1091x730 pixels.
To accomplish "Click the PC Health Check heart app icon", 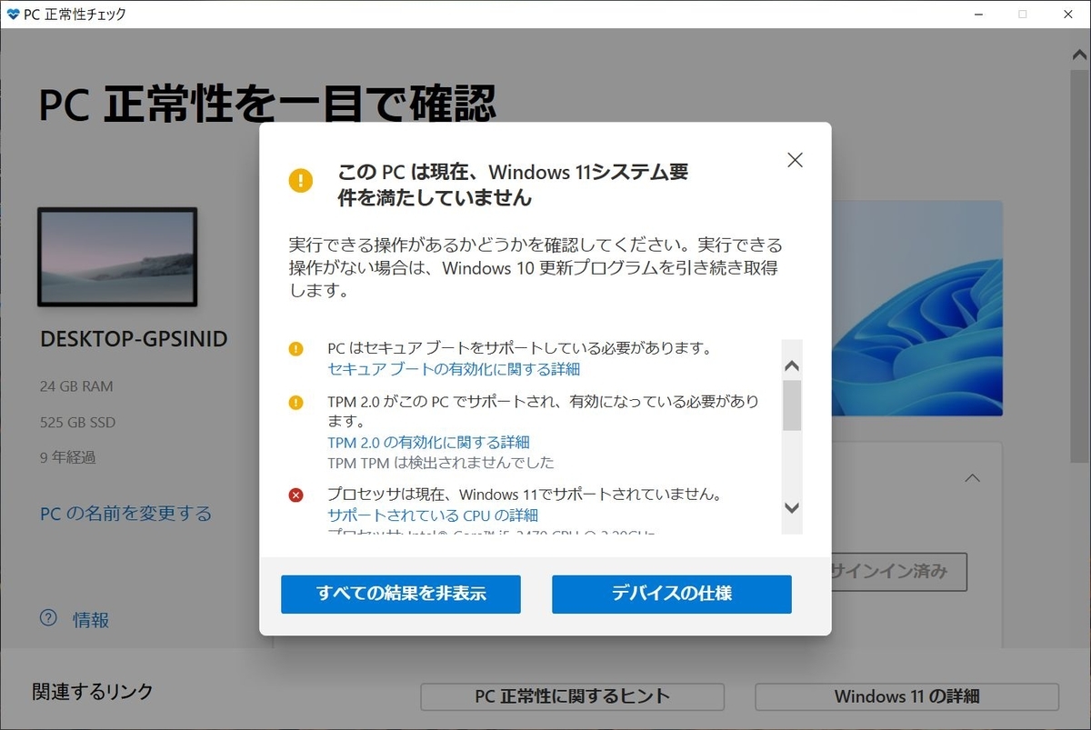I will coord(12,14).
